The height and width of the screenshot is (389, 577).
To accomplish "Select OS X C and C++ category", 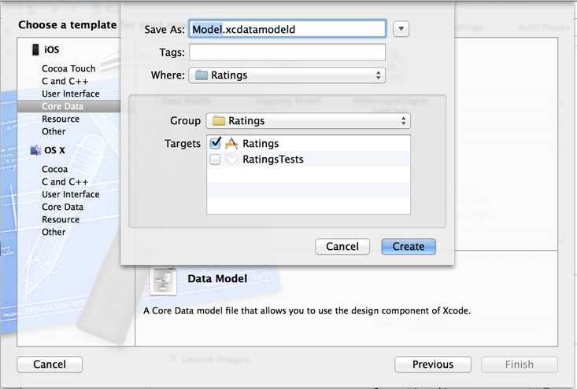I will click(65, 182).
